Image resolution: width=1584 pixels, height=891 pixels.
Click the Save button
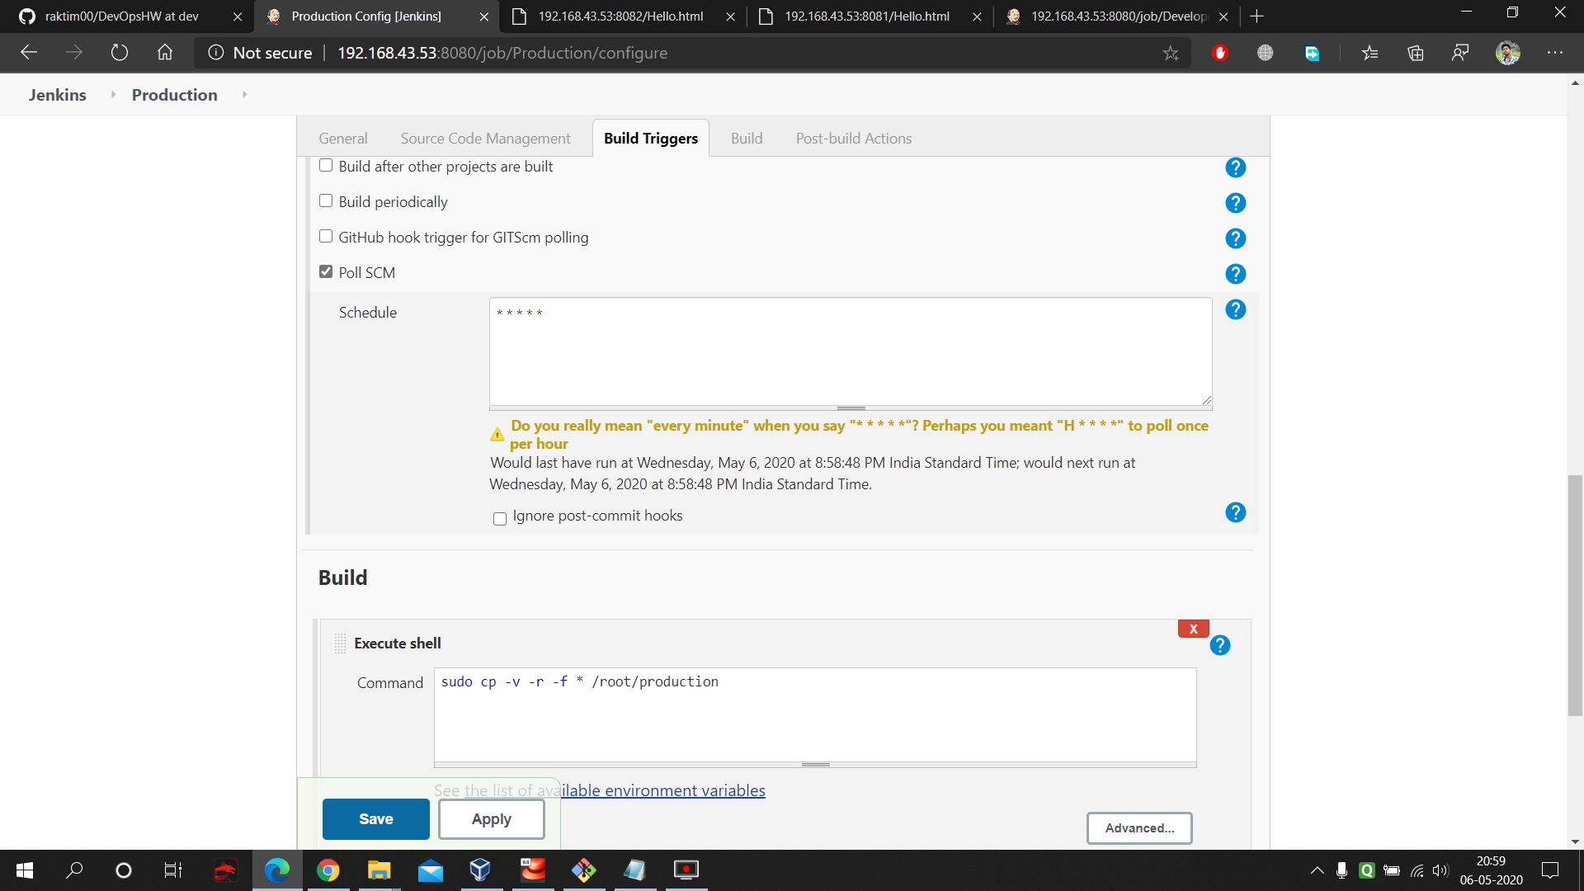(x=375, y=818)
